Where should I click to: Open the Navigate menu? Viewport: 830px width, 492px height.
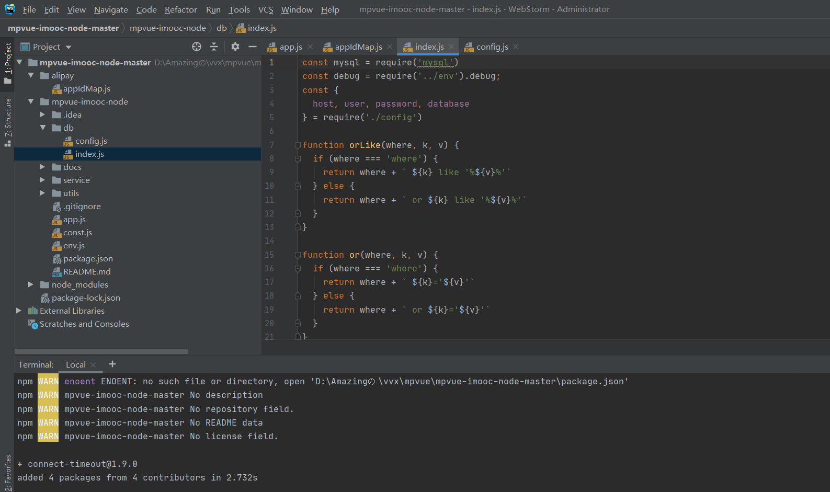tap(111, 9)
